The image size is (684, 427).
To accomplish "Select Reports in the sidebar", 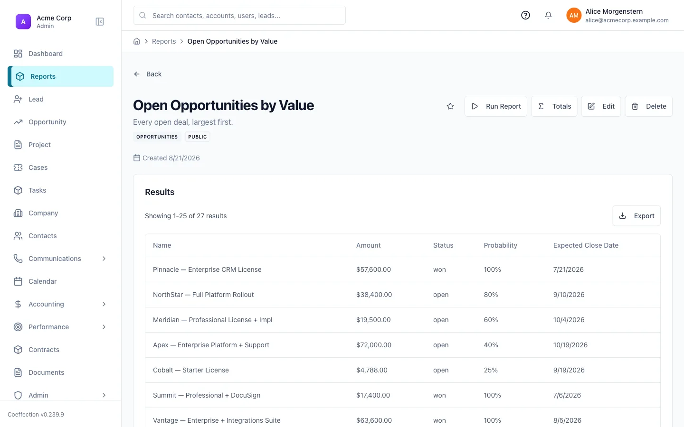I will (60, 76).
